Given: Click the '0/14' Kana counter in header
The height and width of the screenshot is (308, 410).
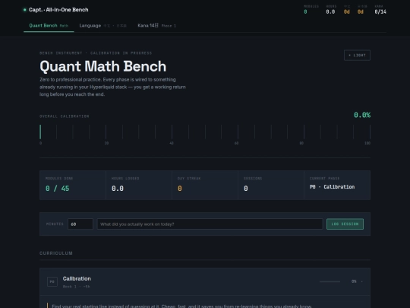Looking at the screenshot, I should click(x=380, y=11).
